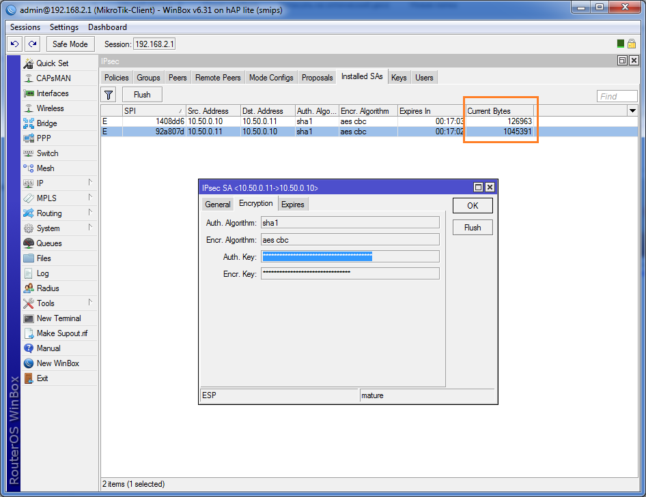This screenshot has width=646, height=497.
Task: Open the column selector dropdown arrow in the table header
Action: pos(633,110)
